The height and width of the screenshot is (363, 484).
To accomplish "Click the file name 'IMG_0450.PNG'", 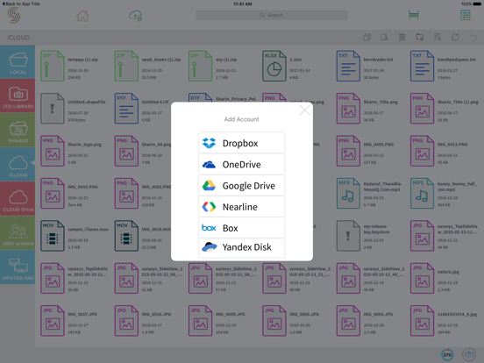I will (379, 145).
